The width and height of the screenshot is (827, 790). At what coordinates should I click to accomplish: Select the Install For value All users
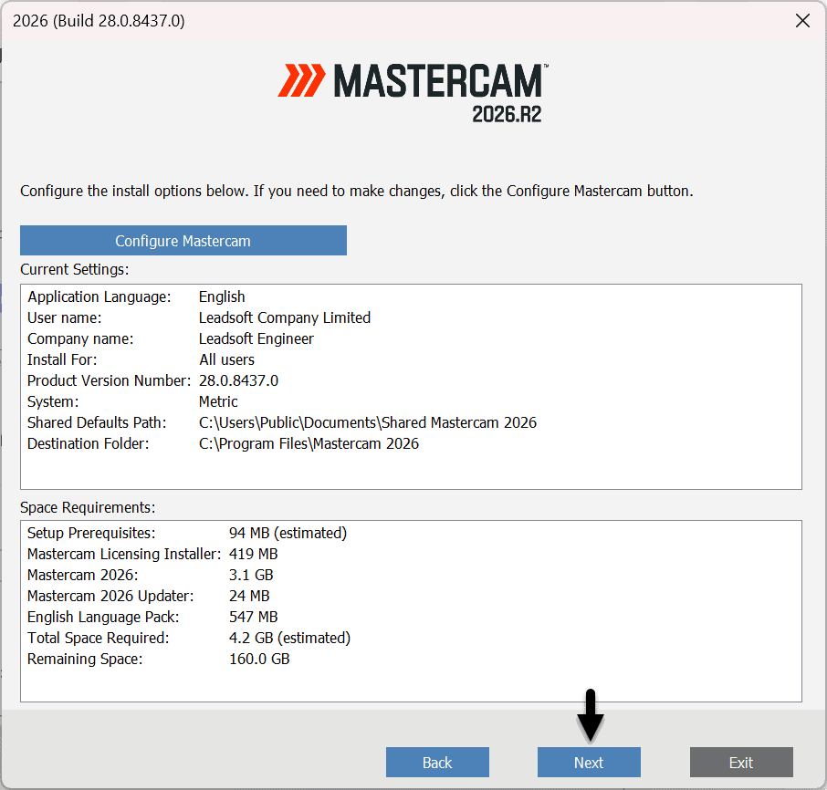(x=226, y=360)
